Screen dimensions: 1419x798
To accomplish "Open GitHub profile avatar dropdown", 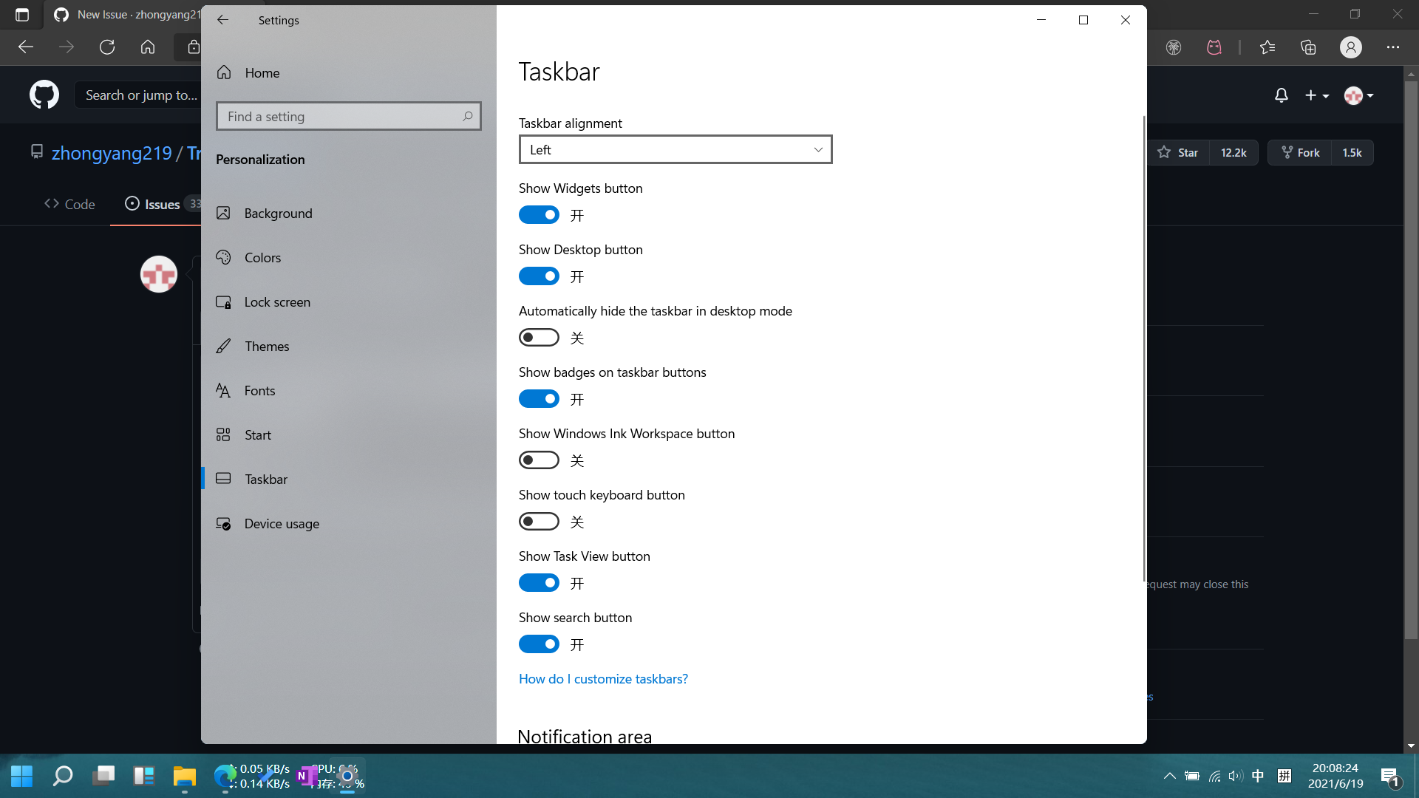I will (x=1358, y=95).
